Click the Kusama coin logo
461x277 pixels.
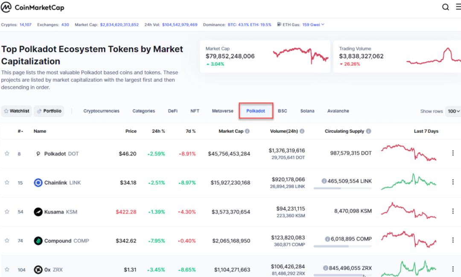38,211
